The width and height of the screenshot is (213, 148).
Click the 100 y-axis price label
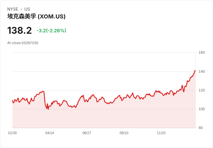click(x=202, y=109)
